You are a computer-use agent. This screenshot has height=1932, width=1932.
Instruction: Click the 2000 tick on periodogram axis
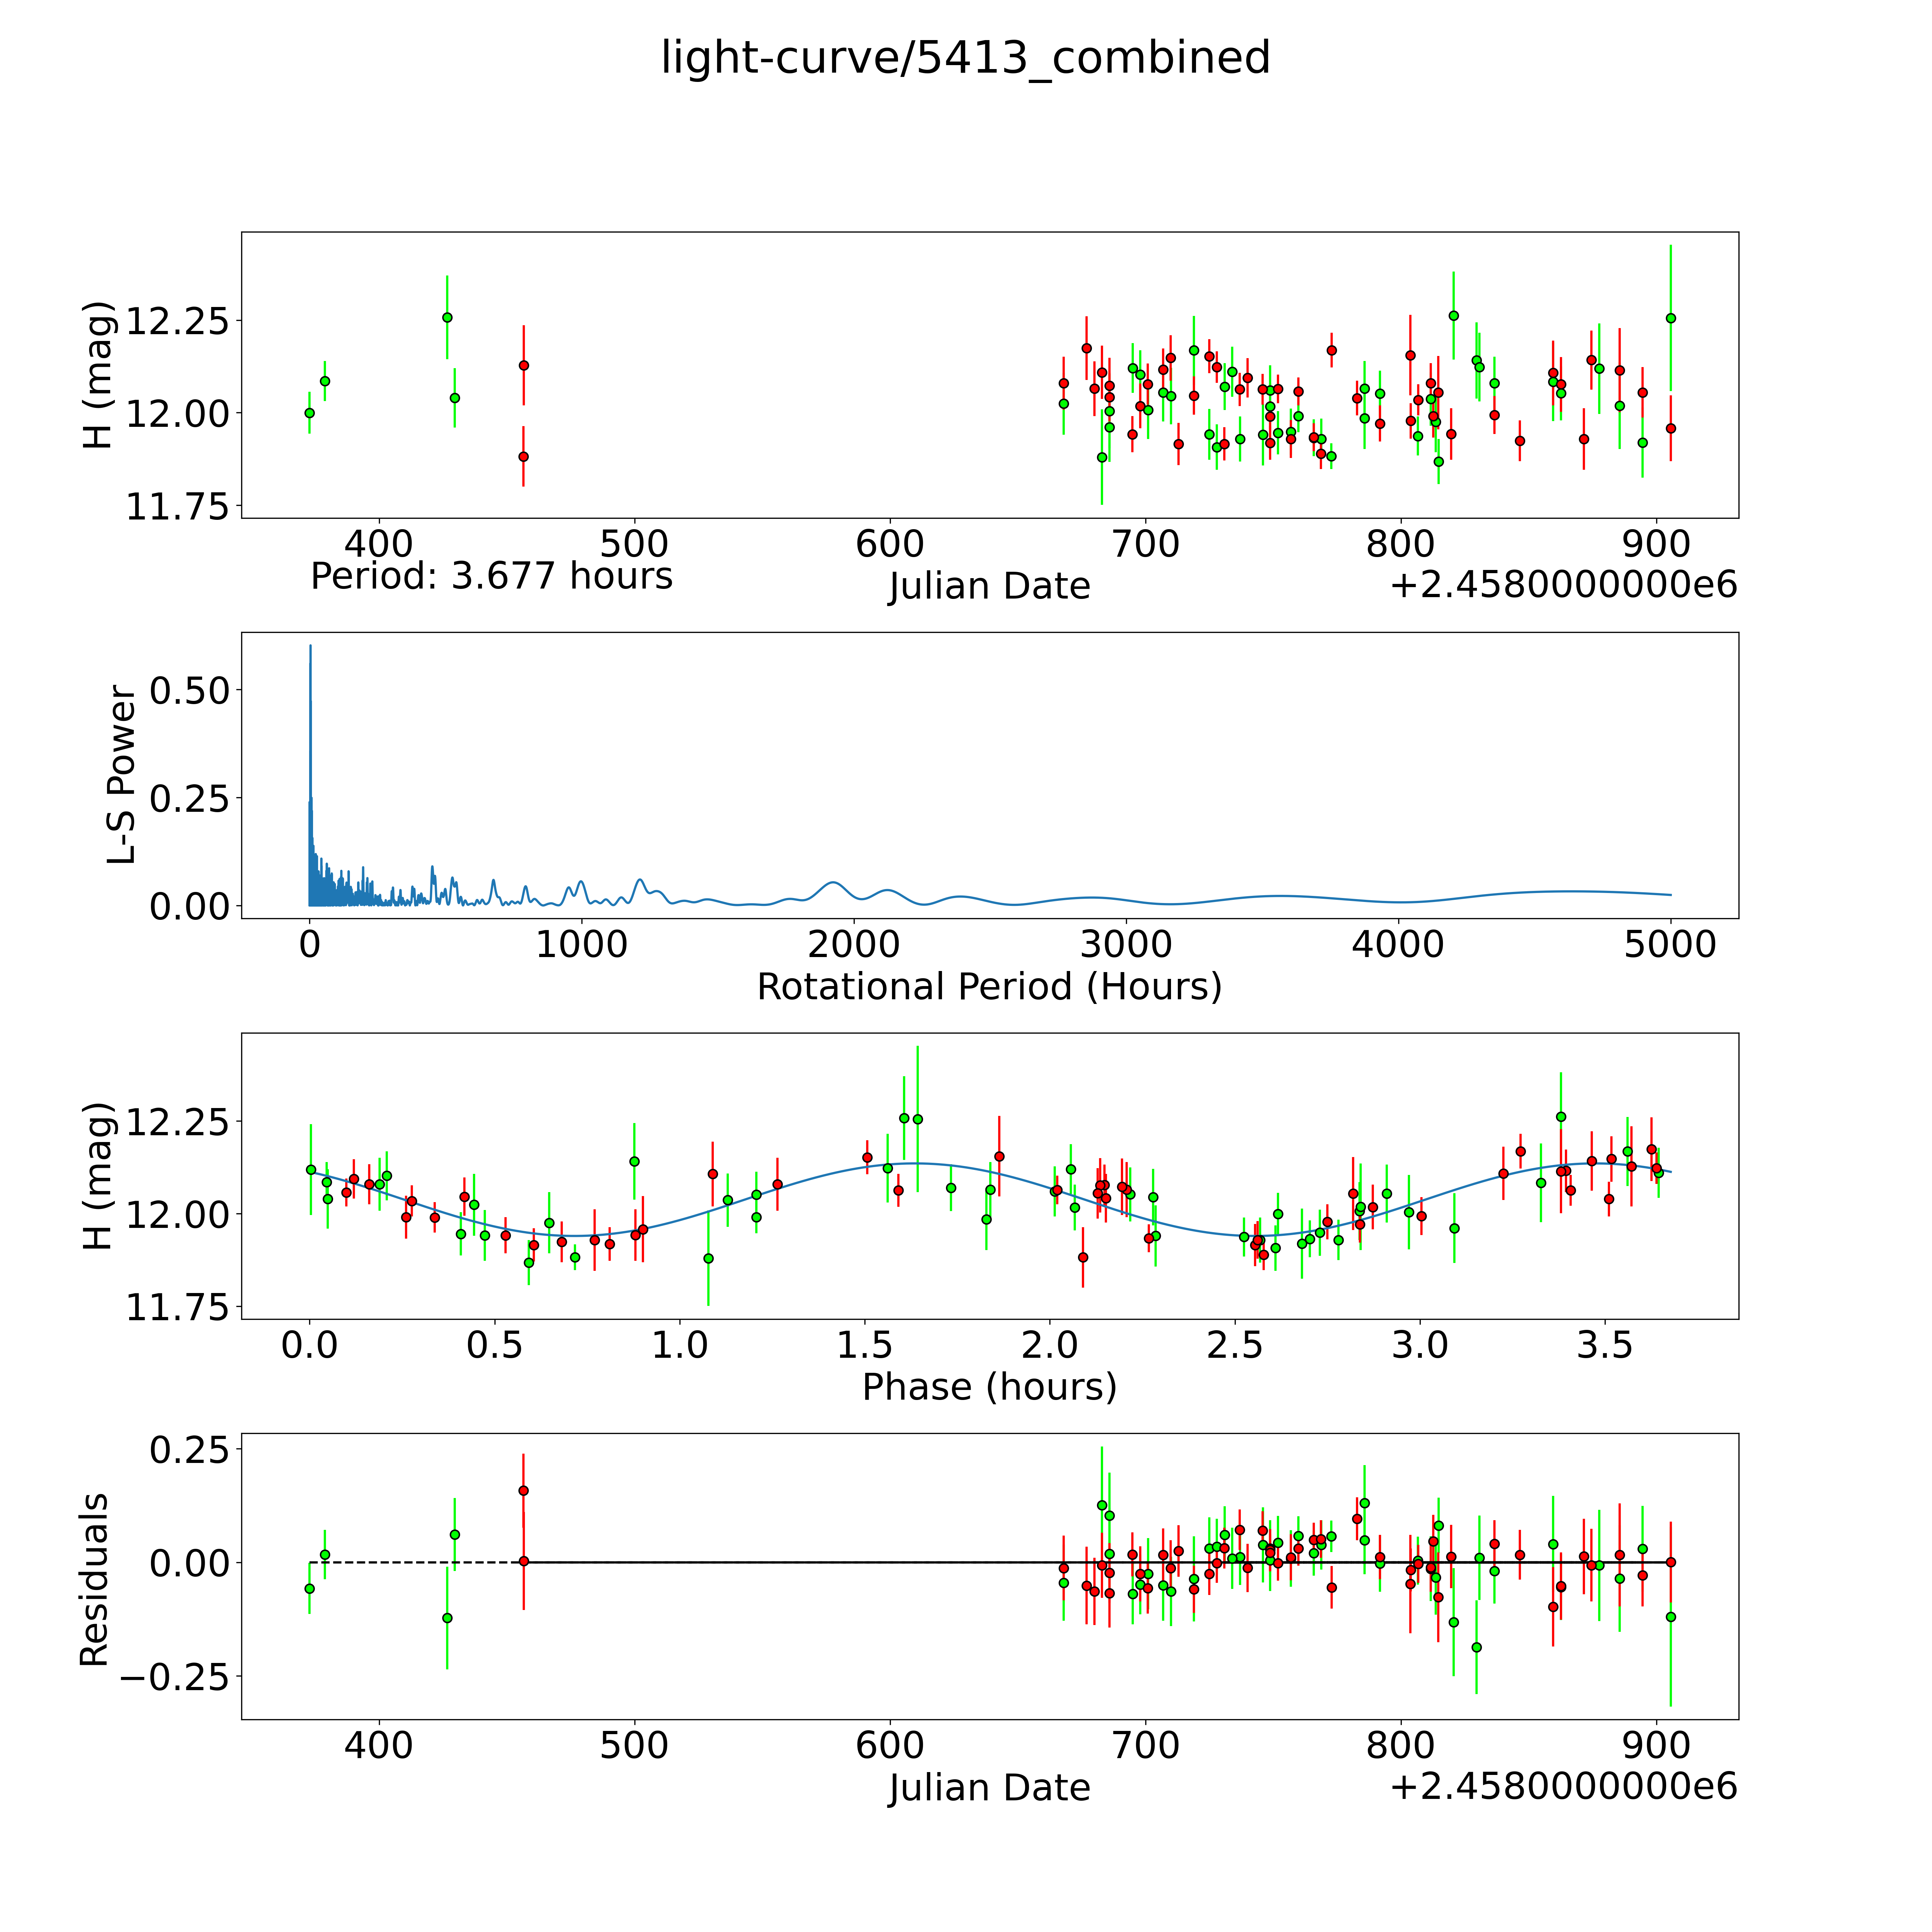(x=854, y=945)
